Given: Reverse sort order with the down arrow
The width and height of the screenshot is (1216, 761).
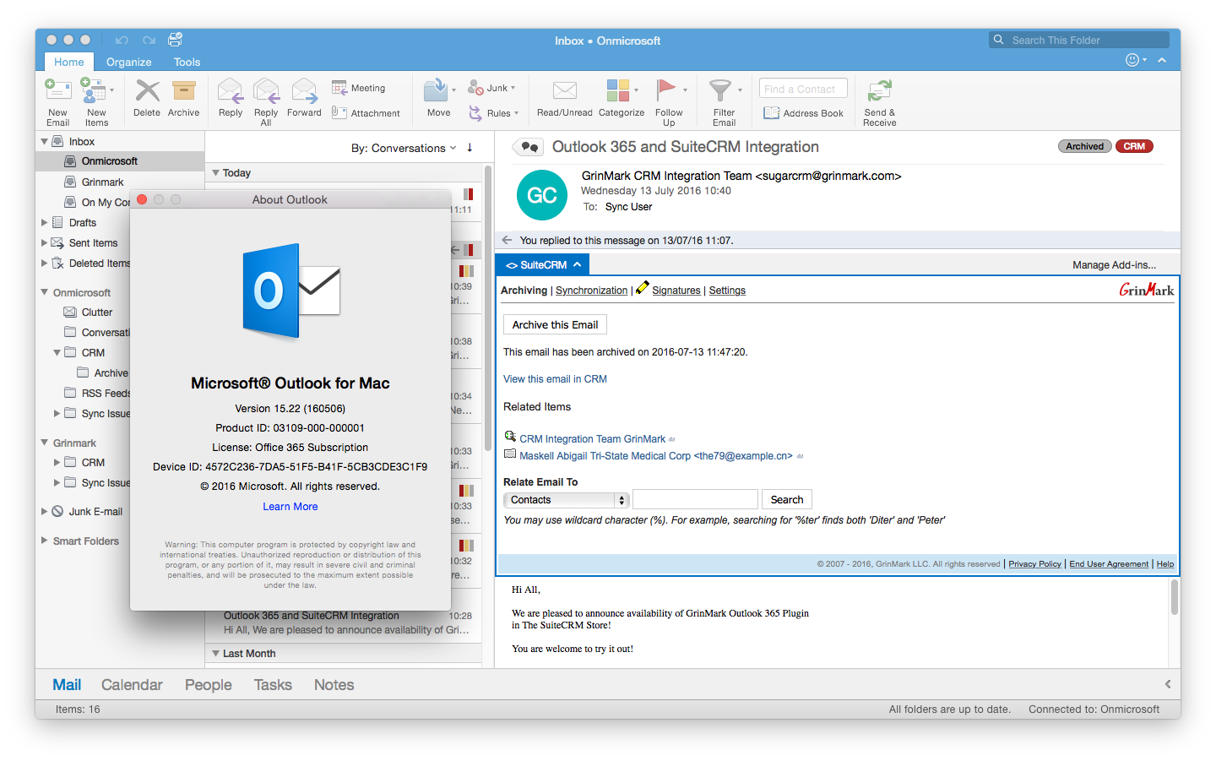Looking at the screenshot, I should coord(470,148).
